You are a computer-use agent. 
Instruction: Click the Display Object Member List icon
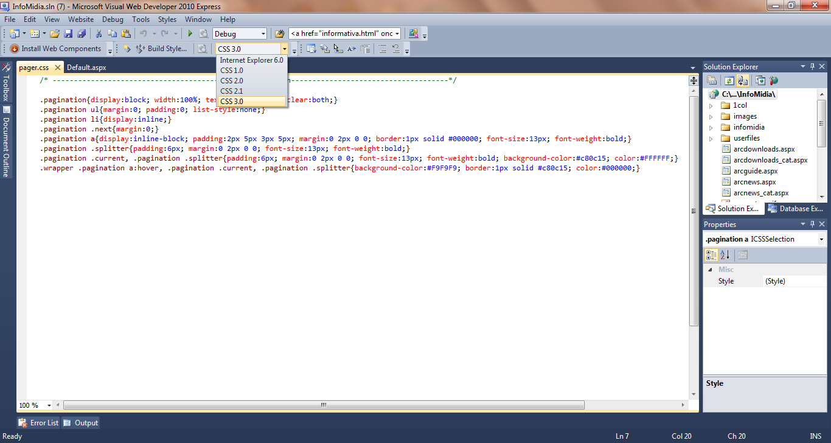coord(311,49)
